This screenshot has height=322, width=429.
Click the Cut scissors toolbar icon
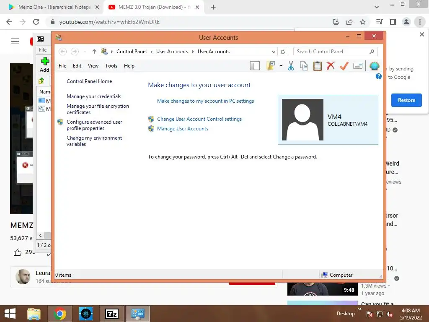point(291,66)
